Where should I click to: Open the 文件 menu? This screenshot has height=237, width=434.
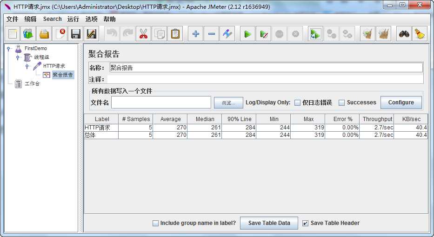[12, 19]
